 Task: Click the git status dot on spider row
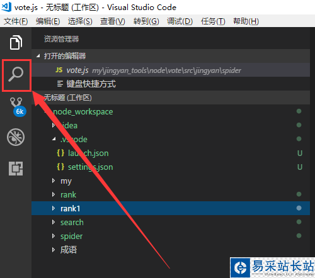pos(299,236)
